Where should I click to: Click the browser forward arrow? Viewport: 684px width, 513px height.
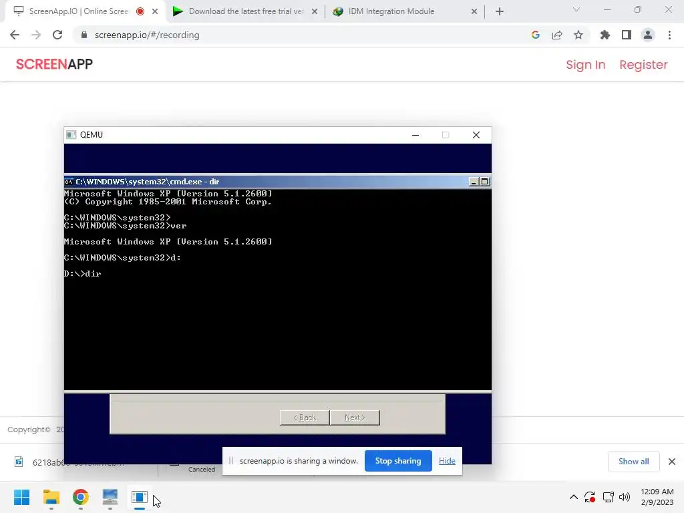click(36, 35)
